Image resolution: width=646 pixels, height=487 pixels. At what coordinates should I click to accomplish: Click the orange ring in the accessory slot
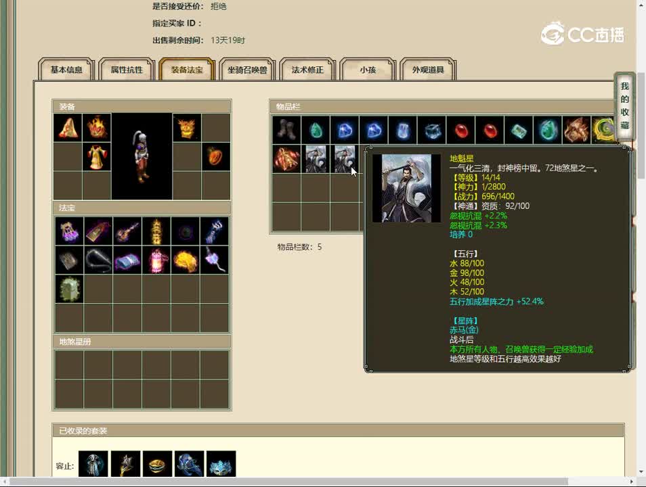[217, 157]
